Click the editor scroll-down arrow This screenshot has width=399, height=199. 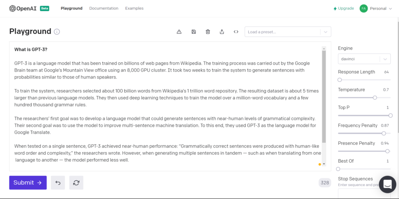coord(324,164)
